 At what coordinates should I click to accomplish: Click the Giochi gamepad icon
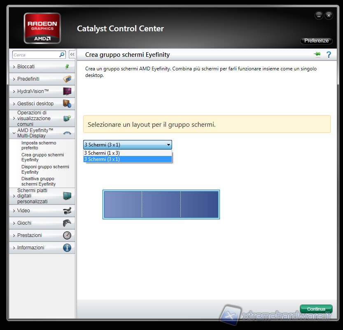(67, 223)
